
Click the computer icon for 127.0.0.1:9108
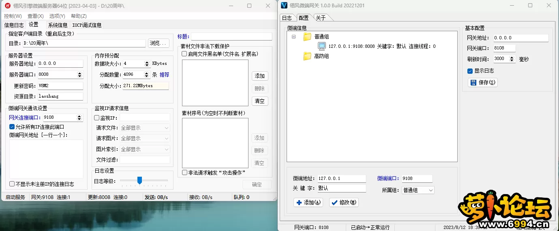(321, 46)
